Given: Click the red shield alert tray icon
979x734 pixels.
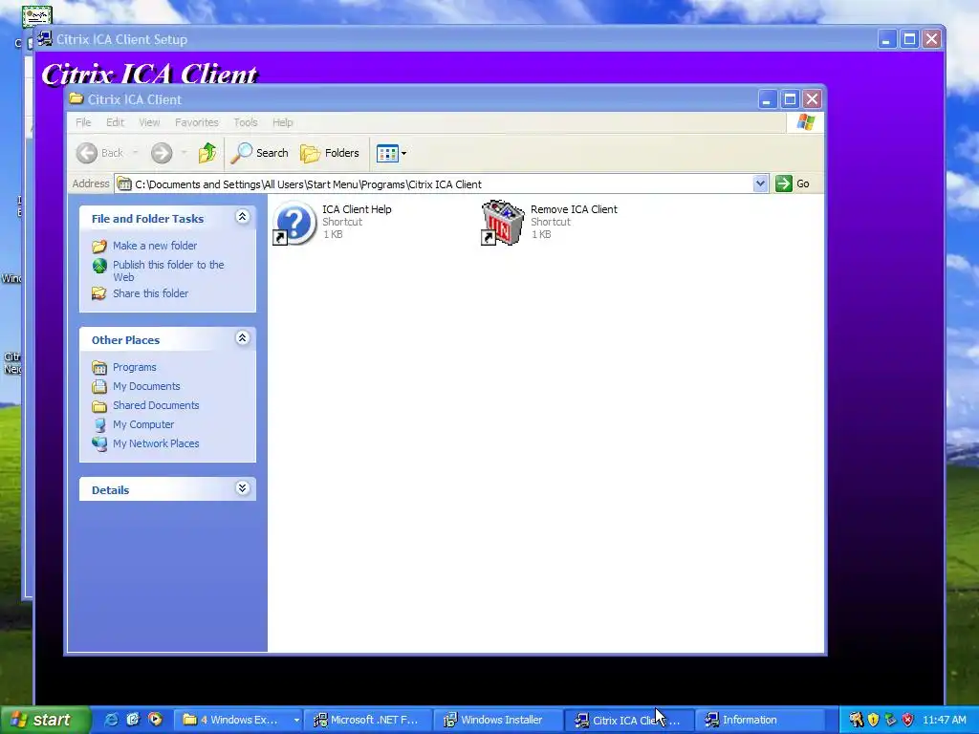Looking at the screenshot, I should (908, 720).
